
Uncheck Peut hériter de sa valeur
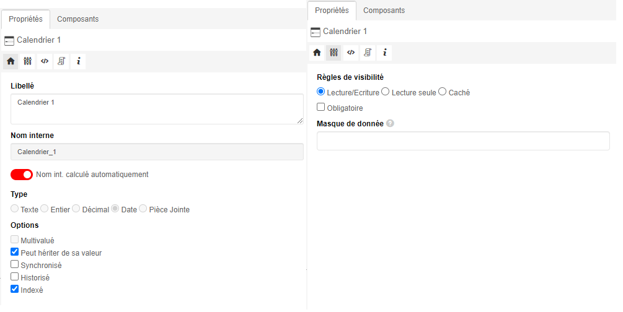click(x=15, y=252)
